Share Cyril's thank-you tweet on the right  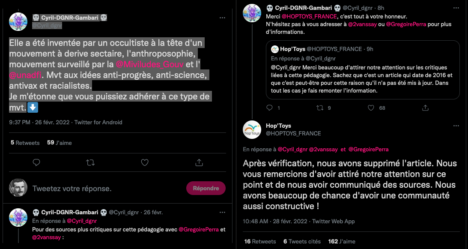click(x=425, y=108)
